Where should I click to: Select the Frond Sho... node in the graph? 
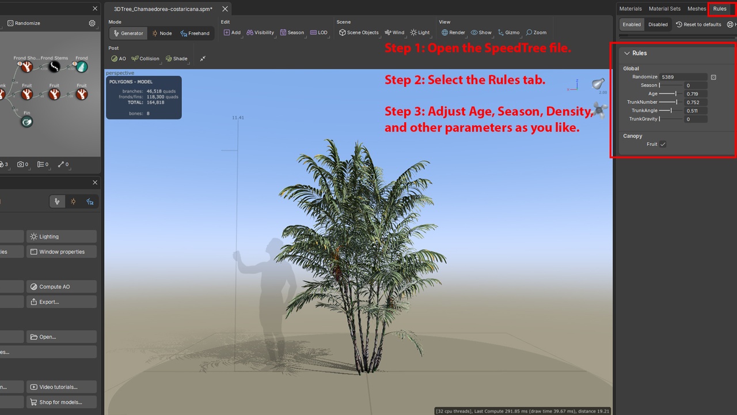click(x=26, y=67)
